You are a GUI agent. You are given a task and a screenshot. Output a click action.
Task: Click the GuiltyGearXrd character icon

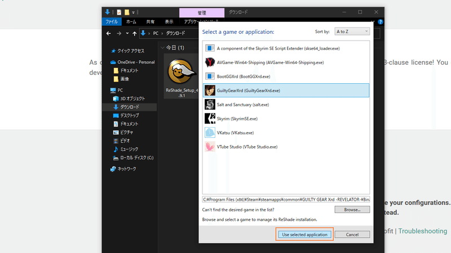pos(210,91)
